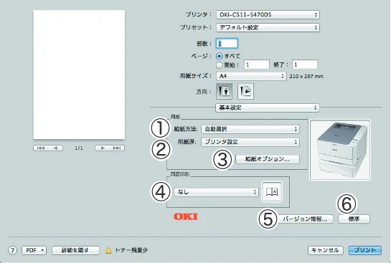
Task: Click the 210 x 297 mm size text
Action: [306, 77]
